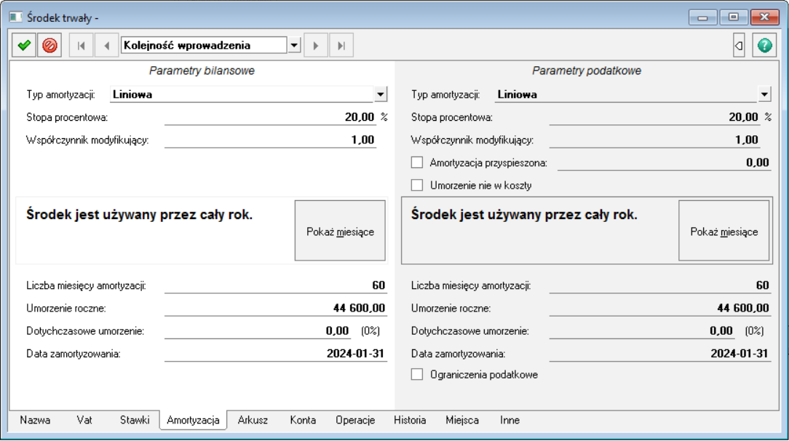
Task: Click Pokaż miesiące in balance parameters
Action: (340, 231)
